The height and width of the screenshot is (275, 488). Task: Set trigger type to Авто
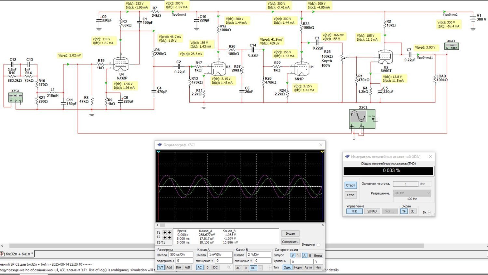coord(308,267)
